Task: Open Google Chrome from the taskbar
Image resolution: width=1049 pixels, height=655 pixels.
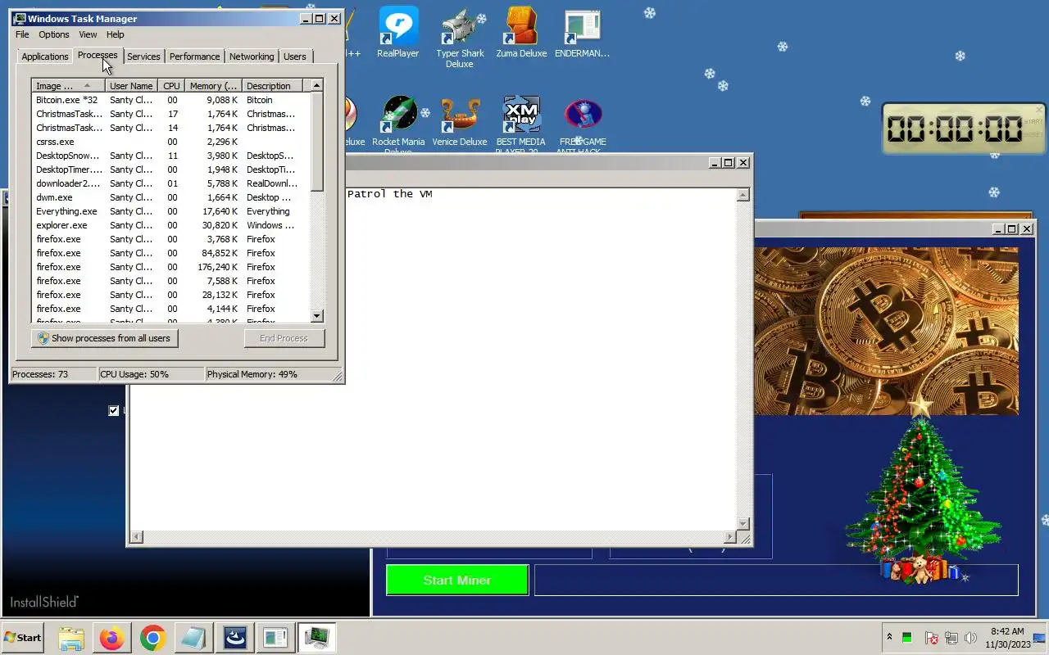Action: tap(153, 638)
